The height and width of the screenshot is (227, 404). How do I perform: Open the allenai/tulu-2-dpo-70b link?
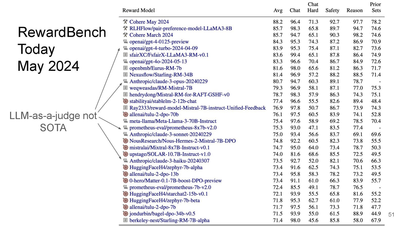(154, 115)
